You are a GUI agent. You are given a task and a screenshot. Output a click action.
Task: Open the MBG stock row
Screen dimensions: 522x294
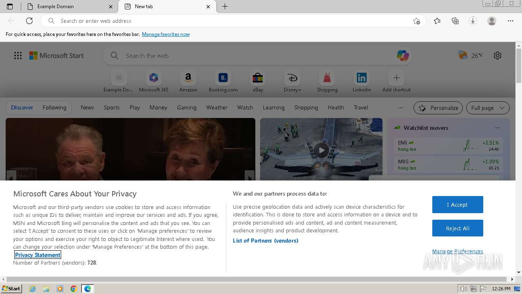448,165
